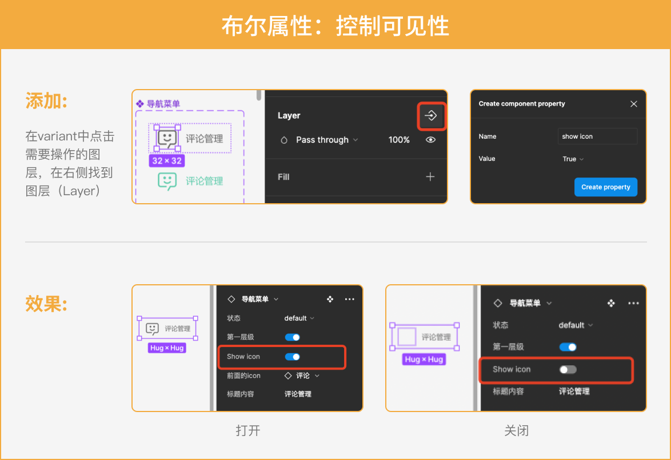This screenshot has height=460, width=671.
Task: Select the 导航菜单 component set label
Action: 158,104
